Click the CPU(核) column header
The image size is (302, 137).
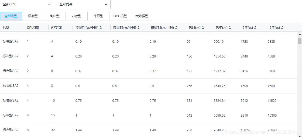[33, 28]
